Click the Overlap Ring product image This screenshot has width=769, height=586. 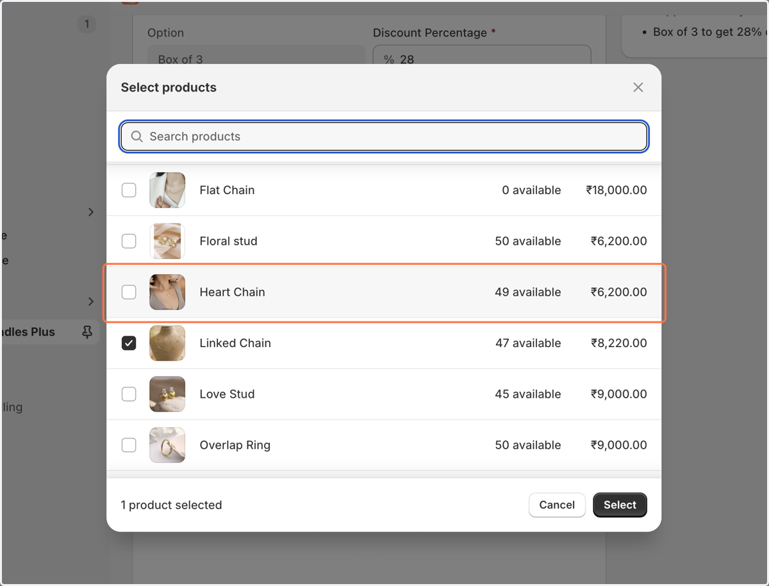tap(167, 445)
